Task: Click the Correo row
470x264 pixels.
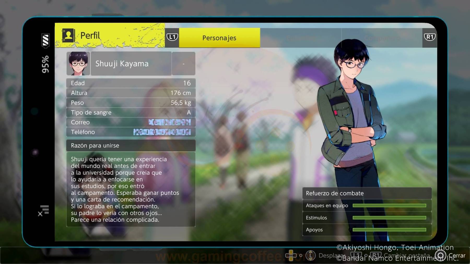Action: click(x=131, y=122)
